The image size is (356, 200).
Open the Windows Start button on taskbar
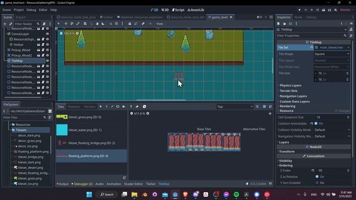(89, 194)
